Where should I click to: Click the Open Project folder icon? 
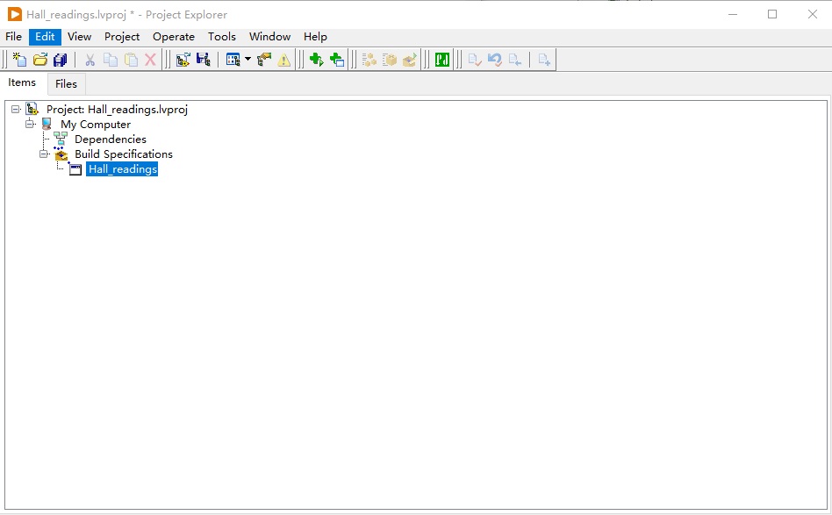coord(40,60)
